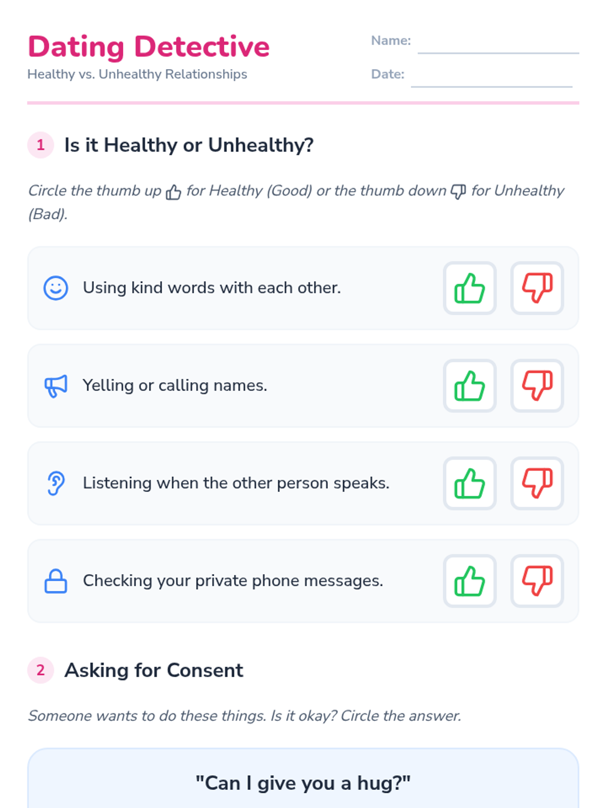606x808 pixels.
Task: Choose thumbs up for listening statement
Action: coord(470,483)
